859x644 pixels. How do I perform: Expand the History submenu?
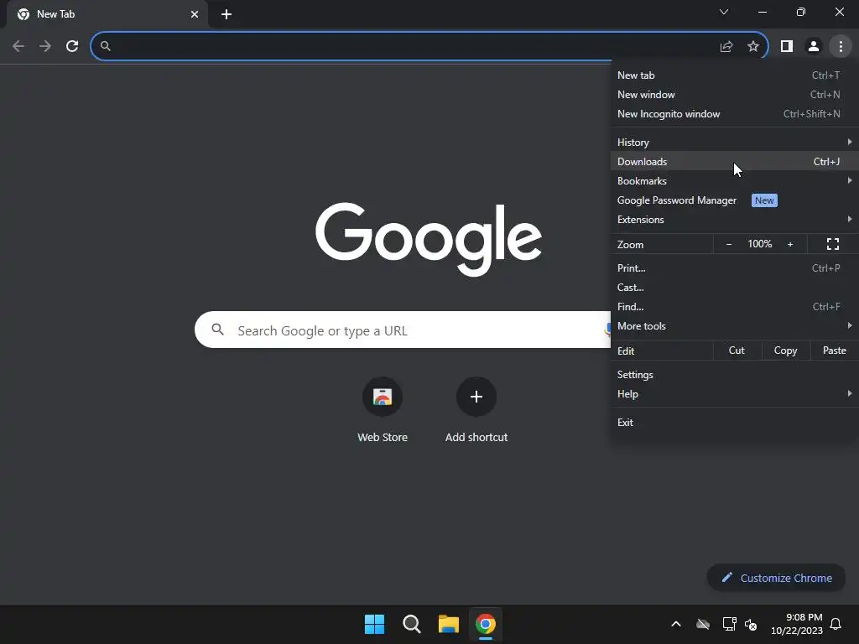[734, 143]
